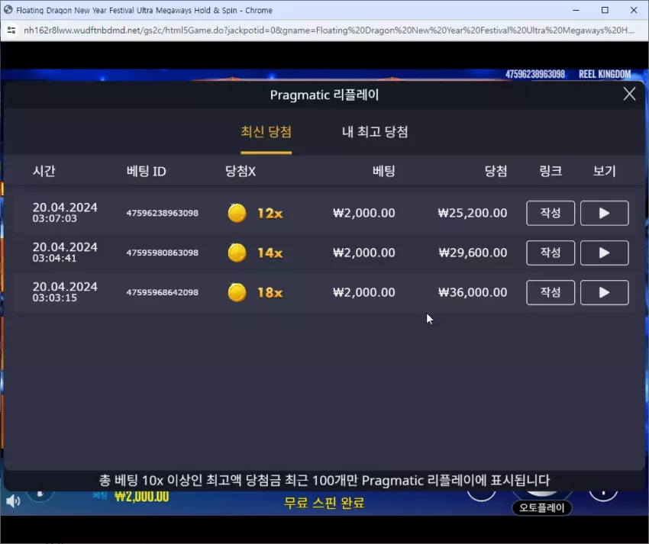Click the URL address bar text
The image size is (649, 544).
coord(328,31)
